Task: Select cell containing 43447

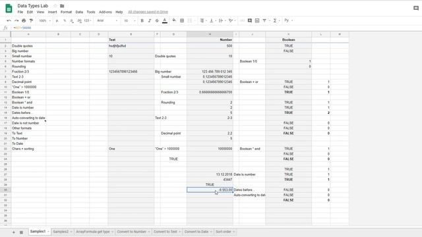Action: pyautogui.click(x=210, y=180)
